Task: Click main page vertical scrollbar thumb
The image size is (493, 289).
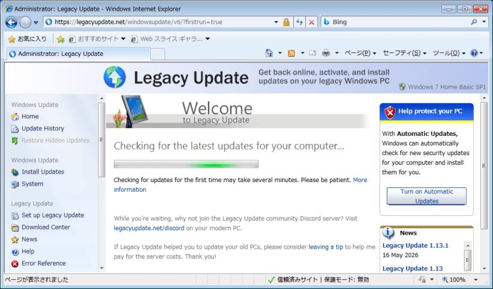Action: (484, 165)
